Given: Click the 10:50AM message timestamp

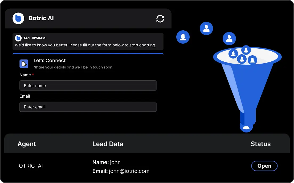Looking at the screenshot, I should (38, 38).
